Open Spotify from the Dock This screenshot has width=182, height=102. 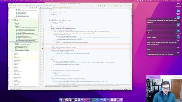pos(94,99)
